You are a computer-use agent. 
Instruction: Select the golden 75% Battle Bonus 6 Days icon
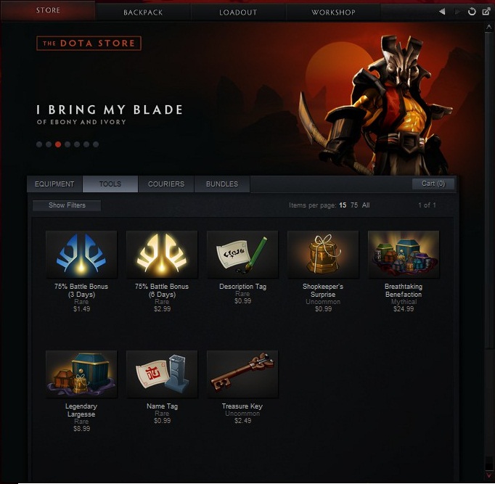(162, 254)
